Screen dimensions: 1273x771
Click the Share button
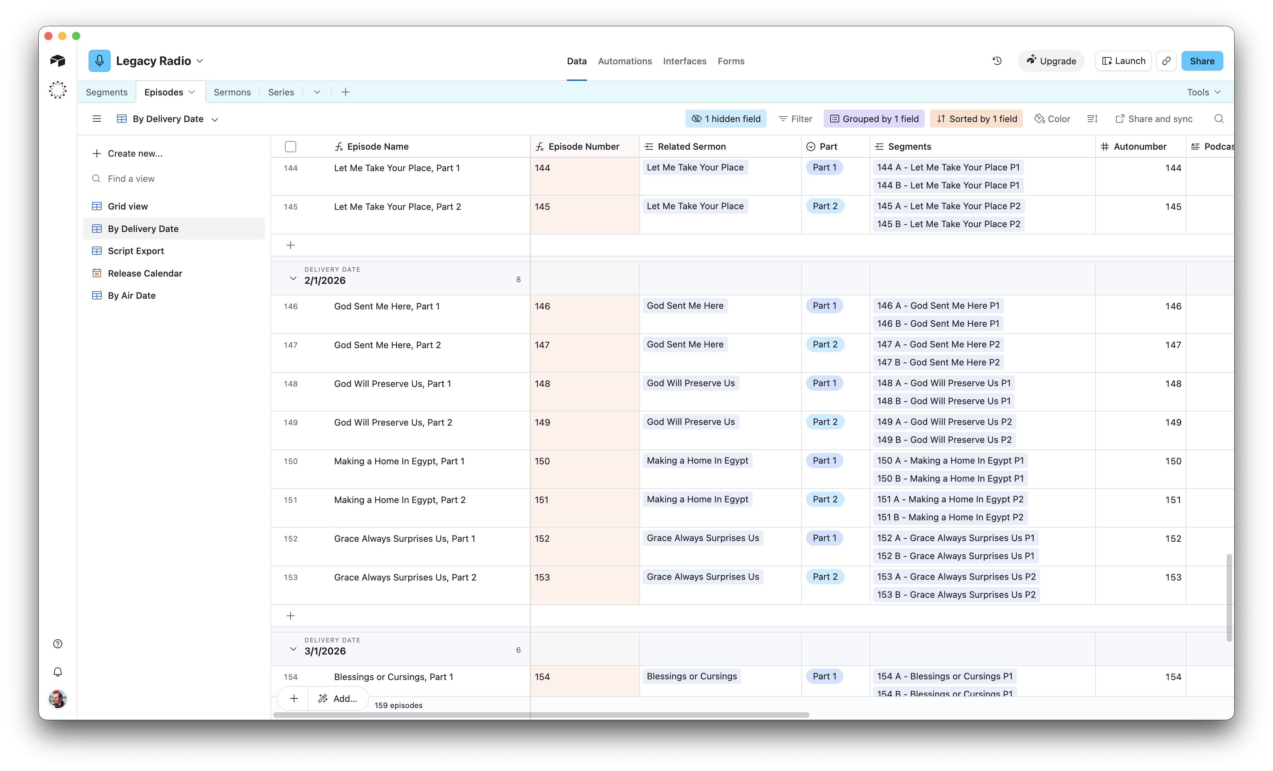click(1202, 61)
